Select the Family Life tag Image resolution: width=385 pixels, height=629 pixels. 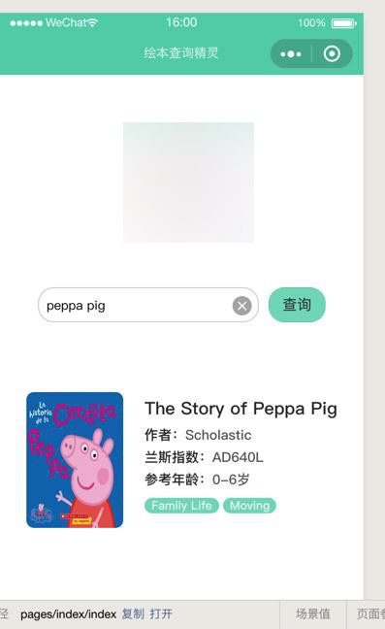181,506
